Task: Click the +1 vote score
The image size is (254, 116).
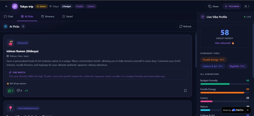Action: coord(26,91)
